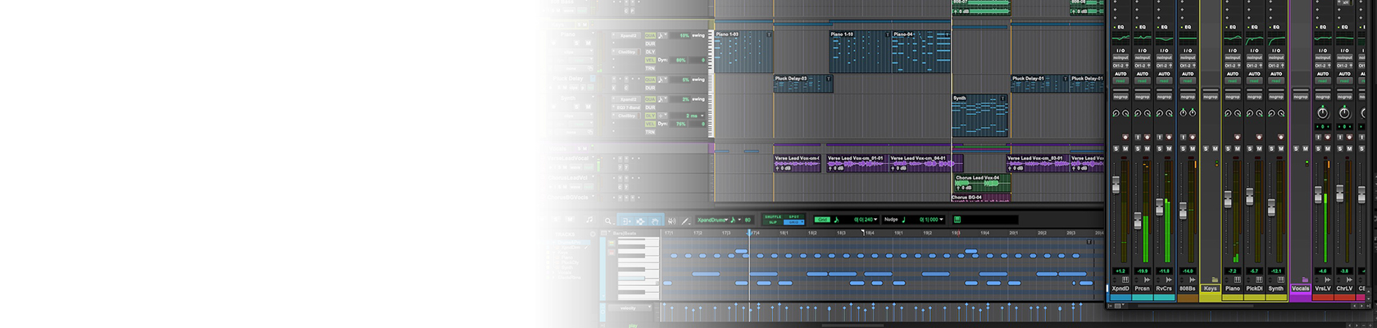Mute the 808Bs channel
Screen dimensions: 1377x328
[1193, 148]
